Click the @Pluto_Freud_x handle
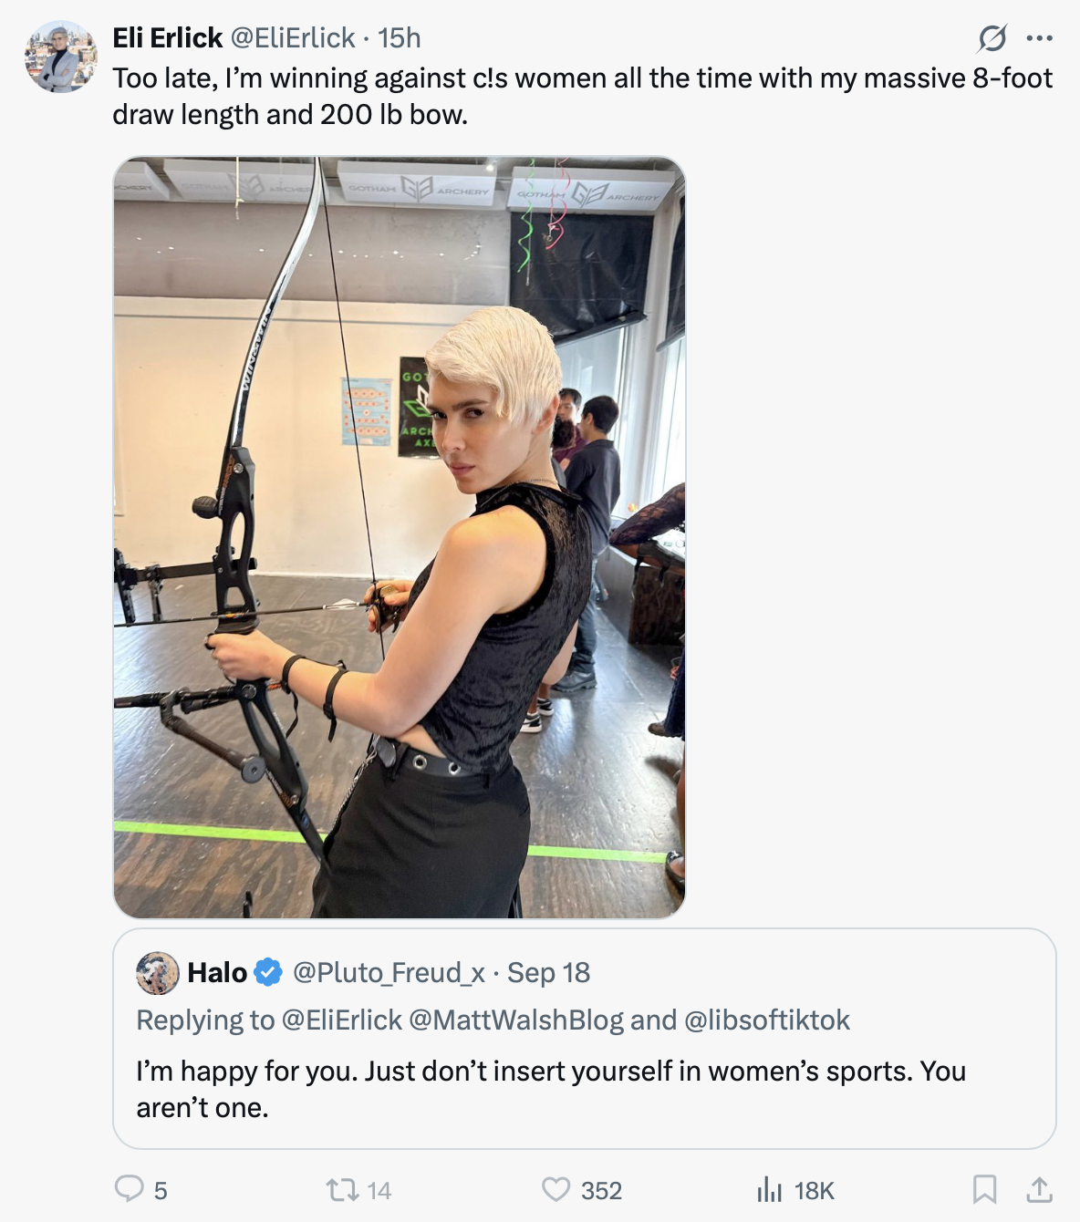This screenshot has height=1222, width=1080. click(x=389, y=973)
